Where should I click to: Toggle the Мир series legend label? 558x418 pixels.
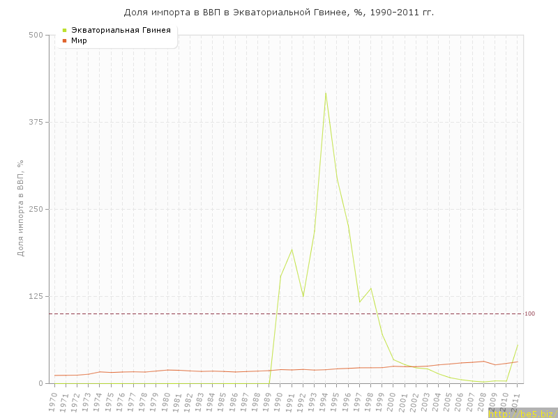[79, 40]
